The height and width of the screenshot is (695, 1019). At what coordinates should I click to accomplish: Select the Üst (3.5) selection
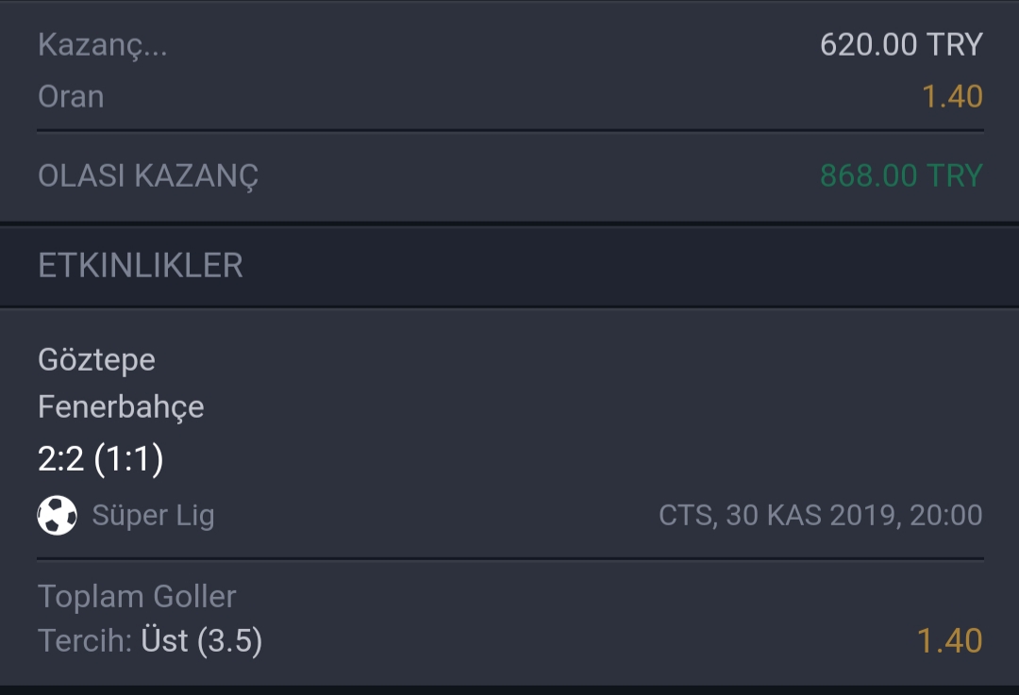[x=202, y=640]
